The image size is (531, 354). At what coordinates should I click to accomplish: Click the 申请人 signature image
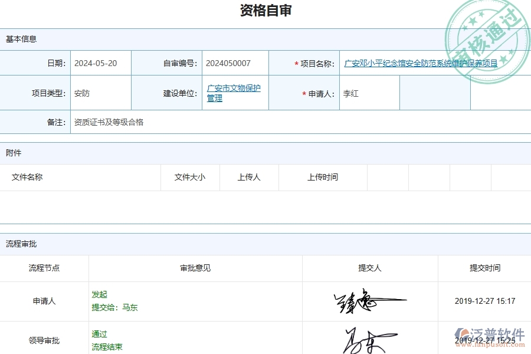tap(369, 301)
